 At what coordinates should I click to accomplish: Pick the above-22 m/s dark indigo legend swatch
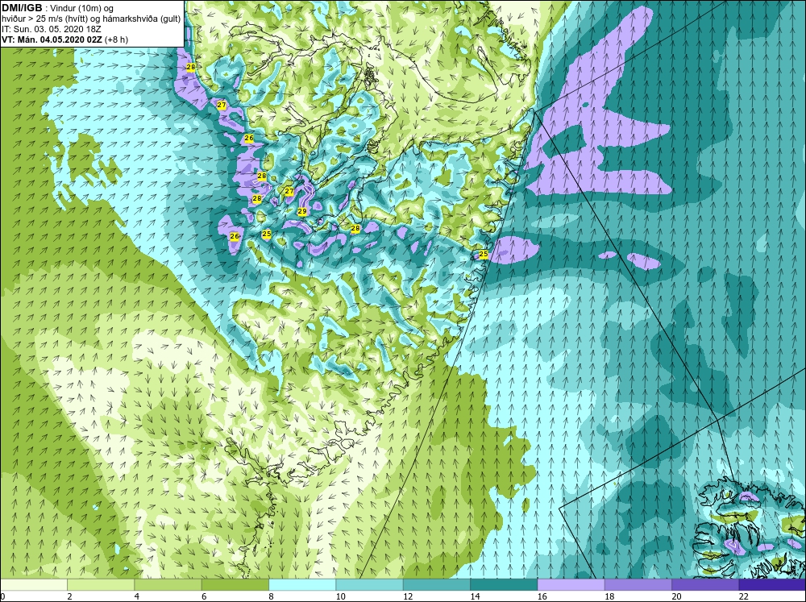[x=772, y=585]
